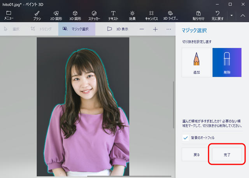Click the 完了 done button

click(227, 155)
